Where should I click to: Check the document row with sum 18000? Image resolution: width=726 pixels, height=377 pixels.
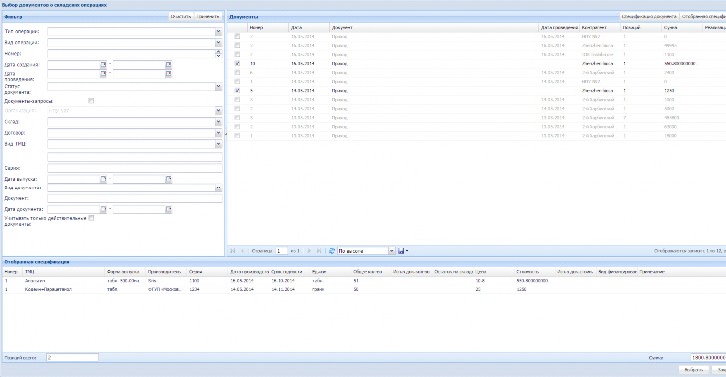[x=237, y=136]
